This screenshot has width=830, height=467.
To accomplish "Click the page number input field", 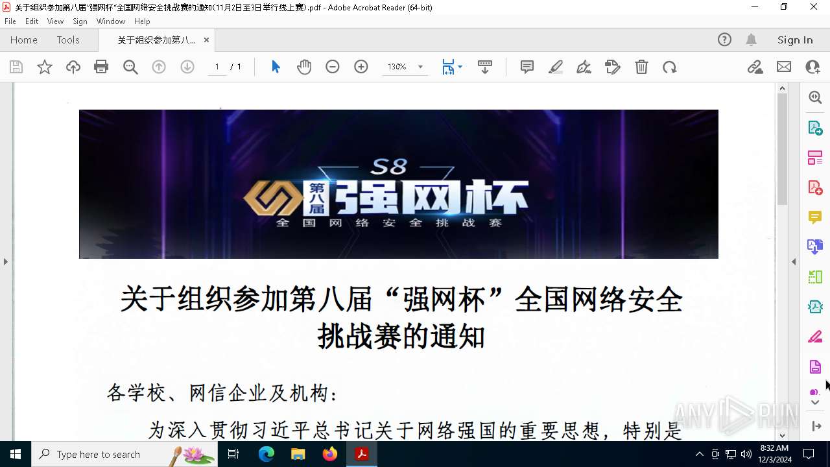I will [x=217, y=67].
